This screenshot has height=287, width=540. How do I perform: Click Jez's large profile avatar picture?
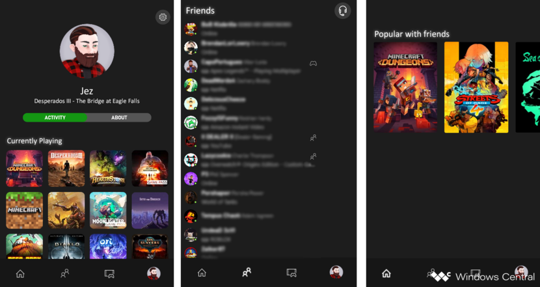click(87, 52)
